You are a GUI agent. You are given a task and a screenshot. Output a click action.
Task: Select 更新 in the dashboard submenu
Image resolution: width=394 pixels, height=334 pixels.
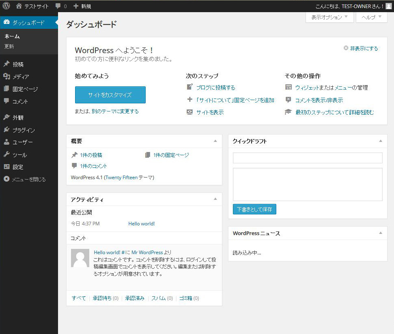(x=9, y=47)
